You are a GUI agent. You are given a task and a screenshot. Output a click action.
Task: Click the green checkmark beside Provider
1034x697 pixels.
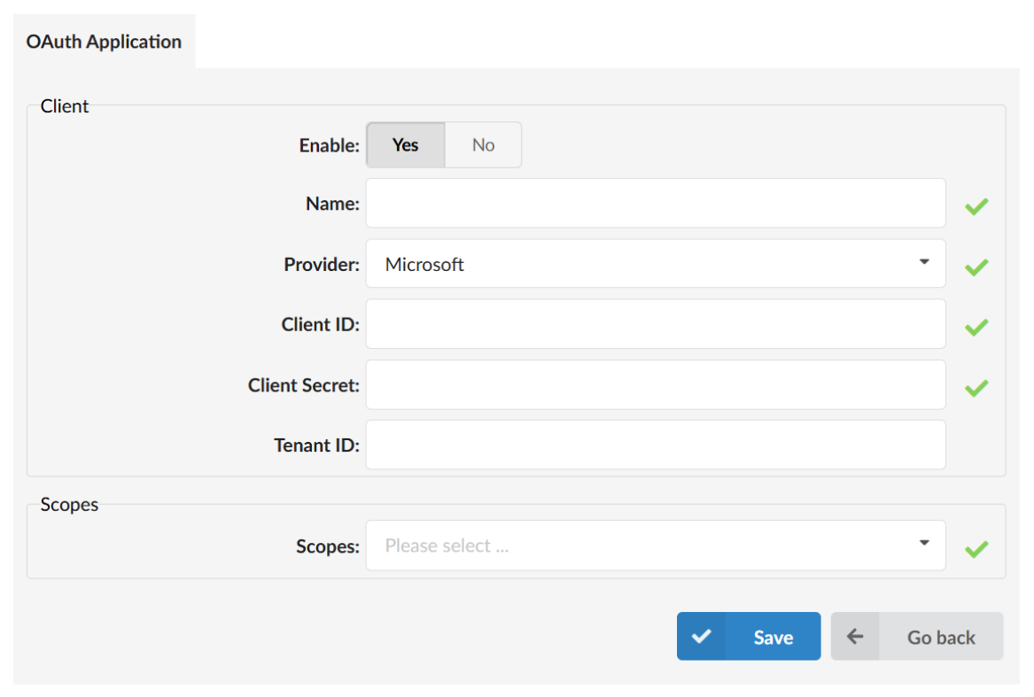point(976,267)
